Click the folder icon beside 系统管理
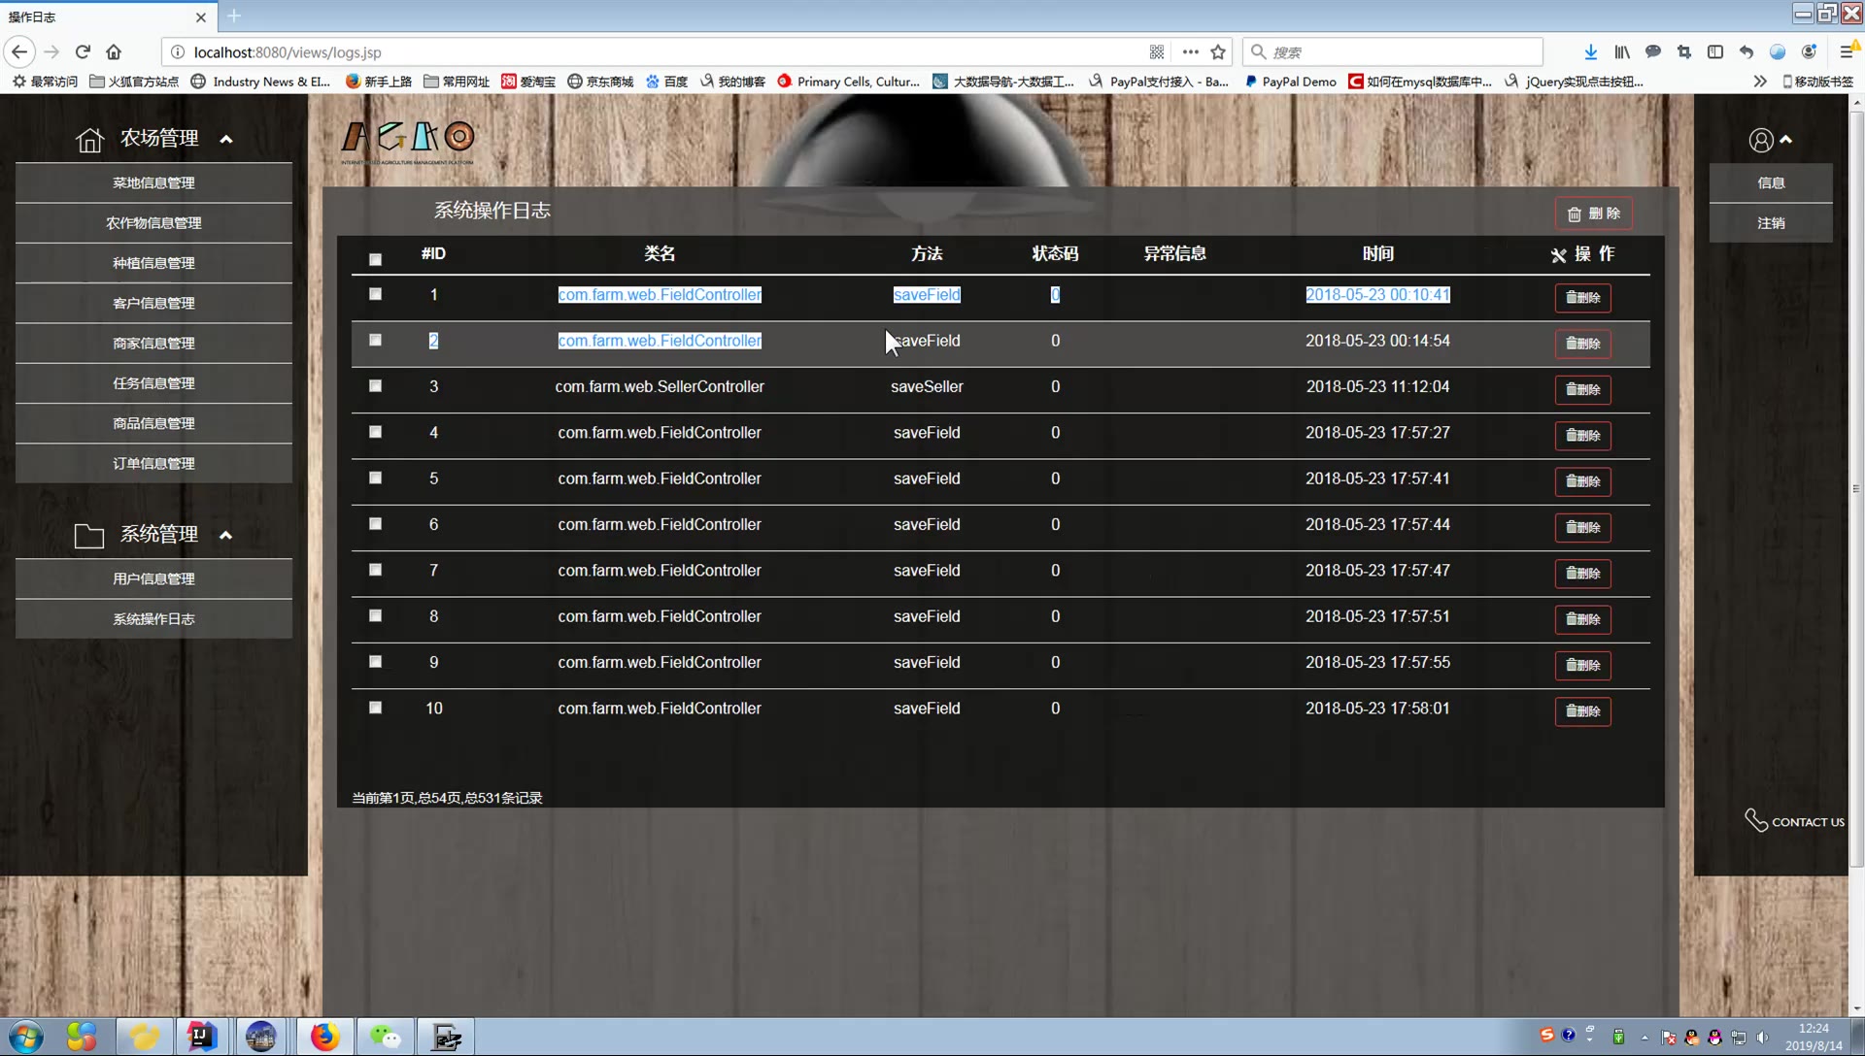The height and width of the screenshot is (1056, 1865). (x=89, y=536)
